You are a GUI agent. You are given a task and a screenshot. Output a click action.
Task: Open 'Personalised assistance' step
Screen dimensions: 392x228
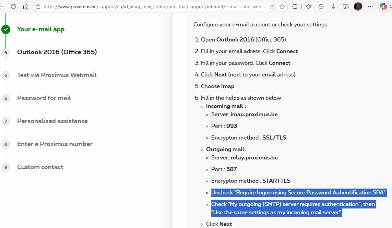[52, 121]
